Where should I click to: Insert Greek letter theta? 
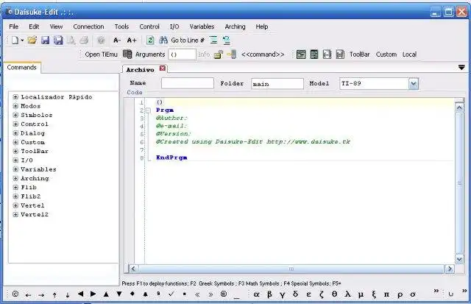pos(335,294)
